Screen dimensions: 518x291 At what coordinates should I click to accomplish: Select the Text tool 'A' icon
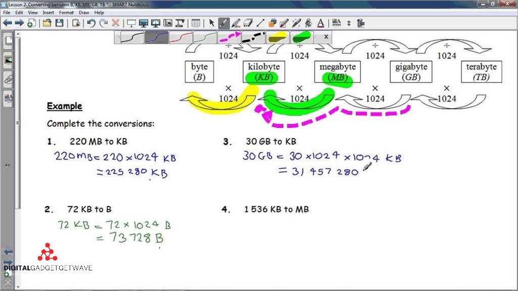320,23
